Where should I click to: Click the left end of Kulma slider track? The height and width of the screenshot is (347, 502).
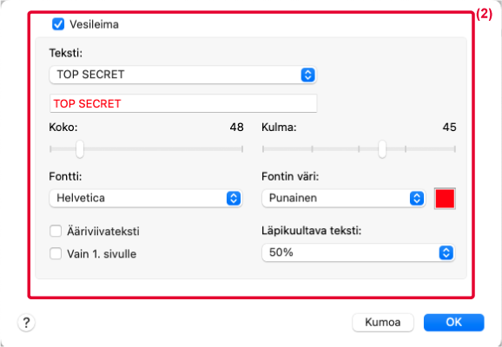pyautogui.click(x=263, y=148)
